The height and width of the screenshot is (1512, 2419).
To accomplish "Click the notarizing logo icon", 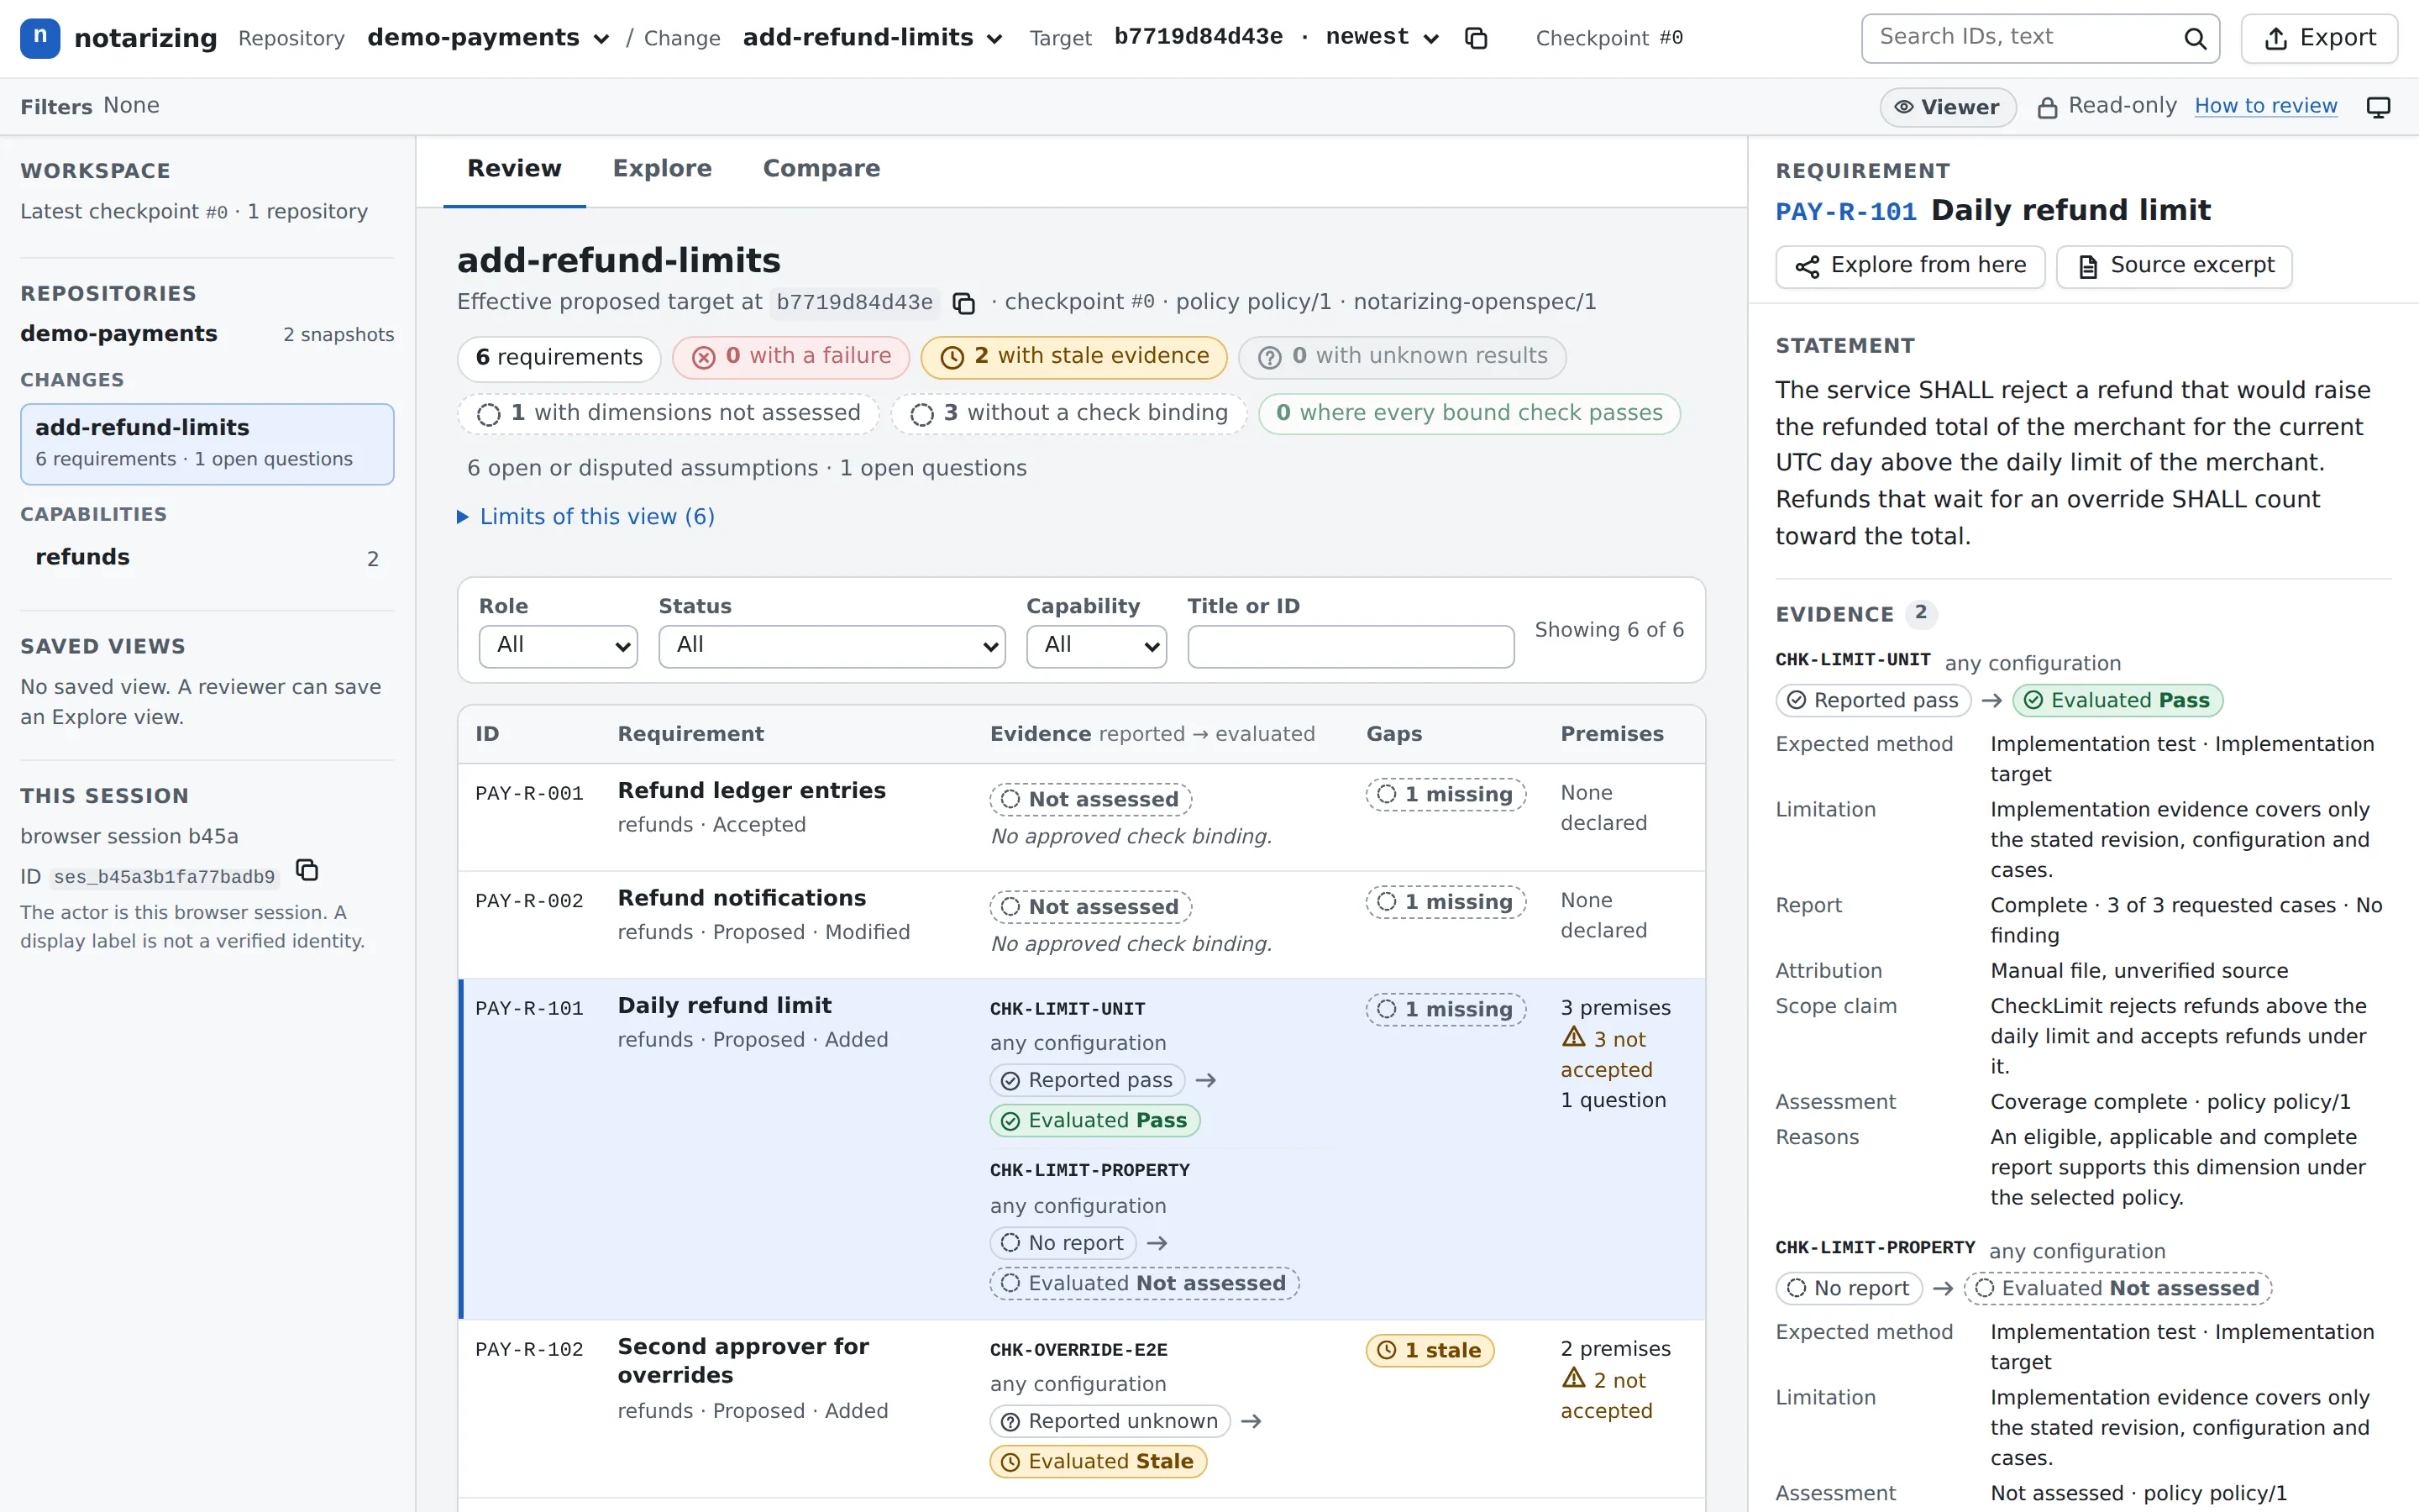I will 40,38.
